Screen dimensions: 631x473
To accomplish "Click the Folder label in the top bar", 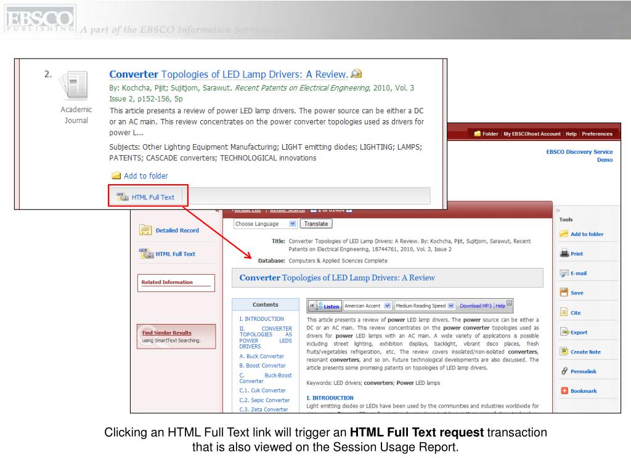I will point(490,134).
